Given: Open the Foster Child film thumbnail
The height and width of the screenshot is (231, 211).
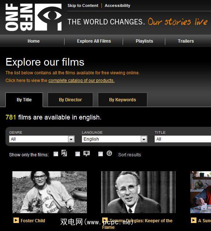Looking at the screenshot, I should [49, 192].
